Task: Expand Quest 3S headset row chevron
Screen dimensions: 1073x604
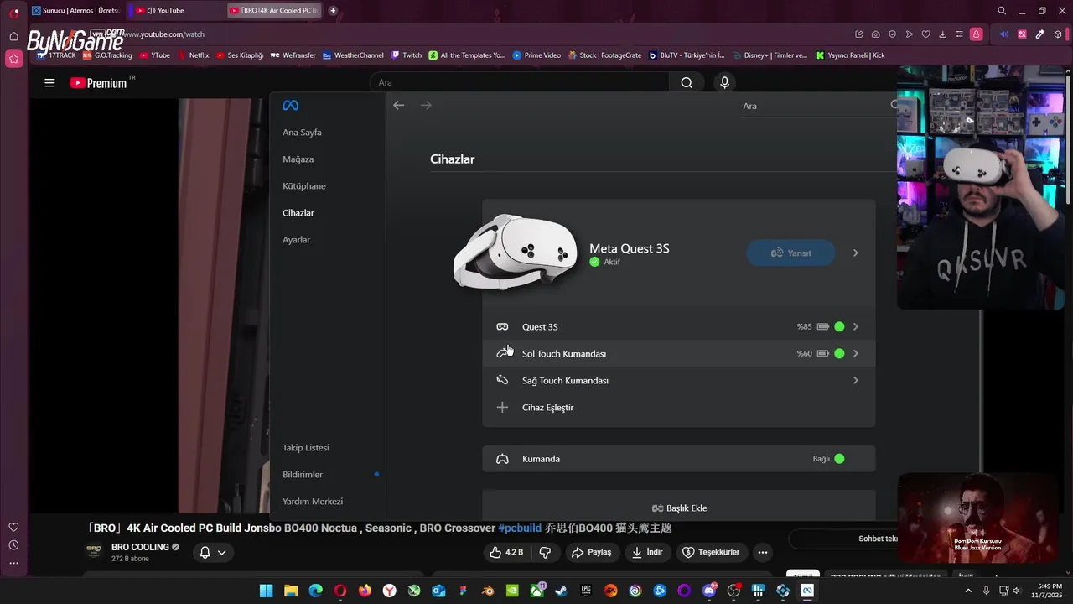Action: 855,327
